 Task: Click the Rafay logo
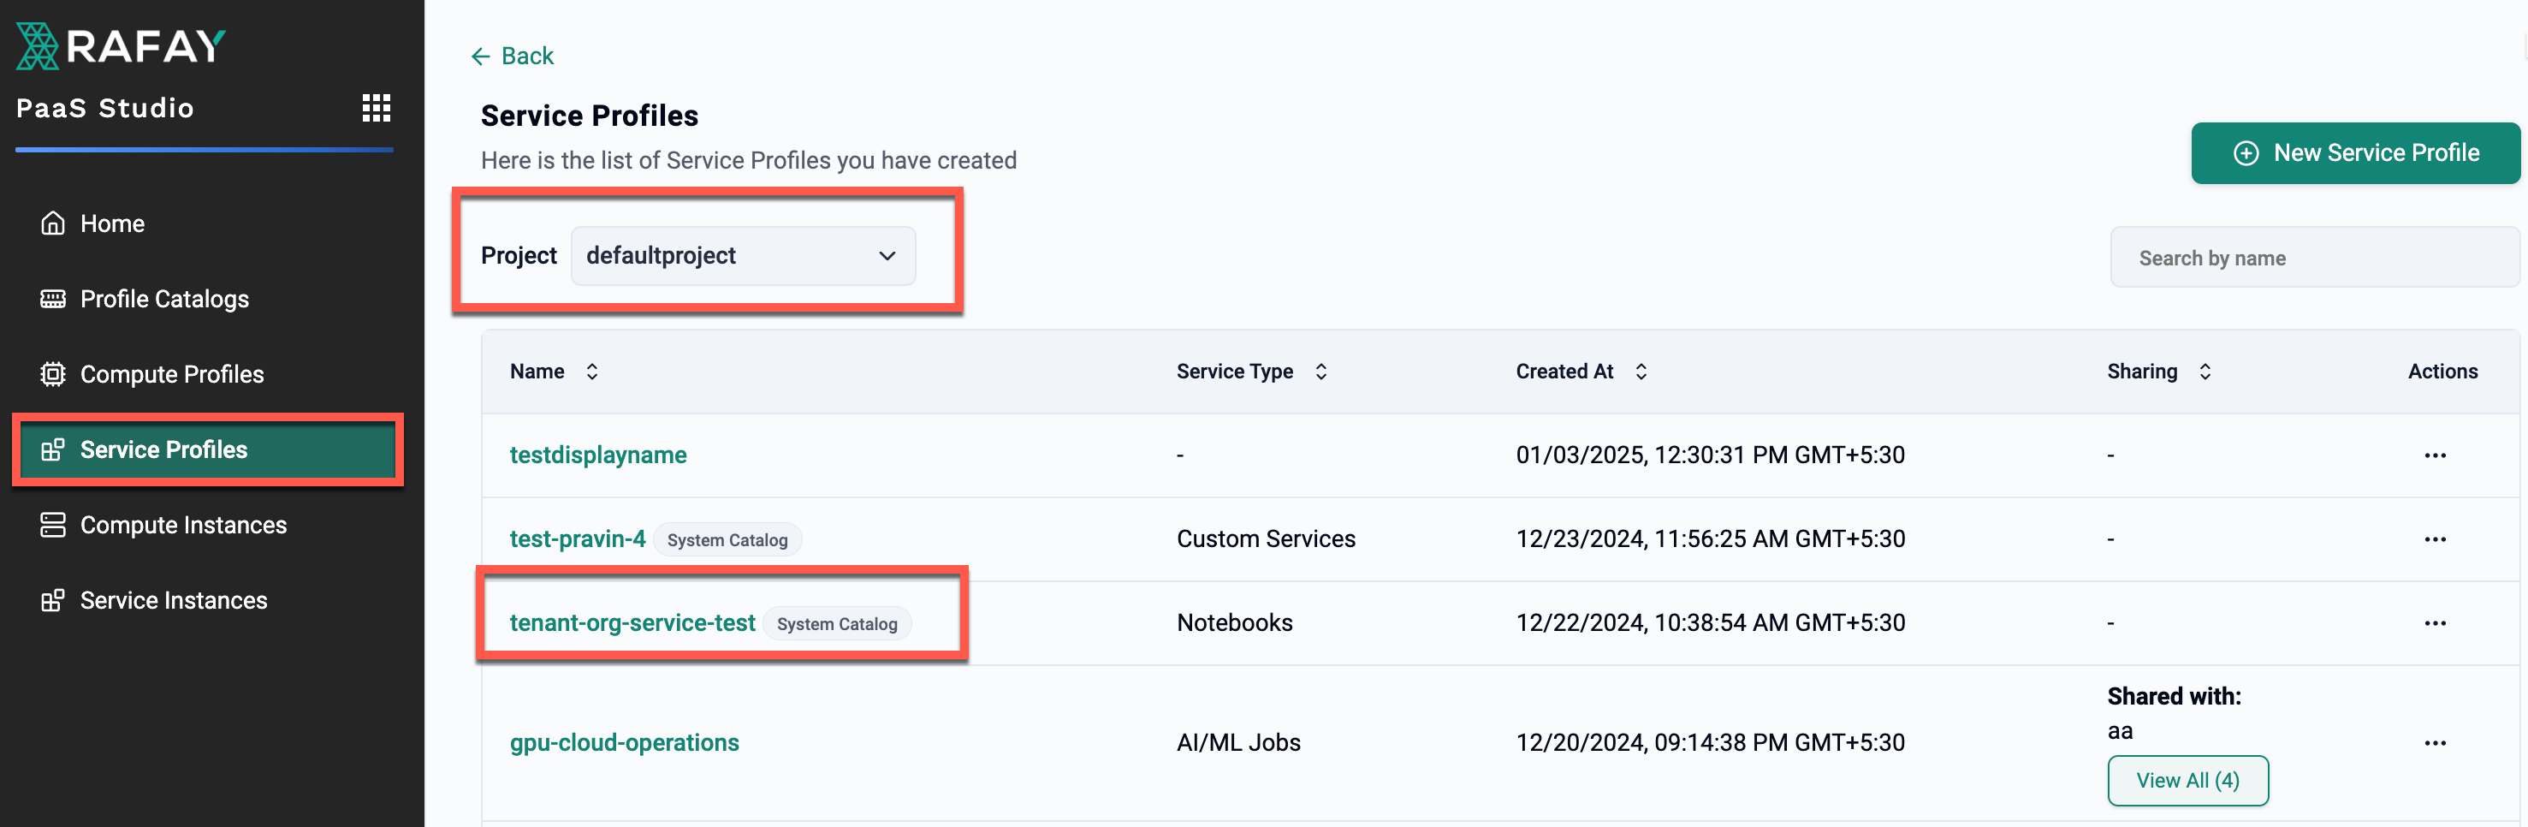[x=121, y=46]
